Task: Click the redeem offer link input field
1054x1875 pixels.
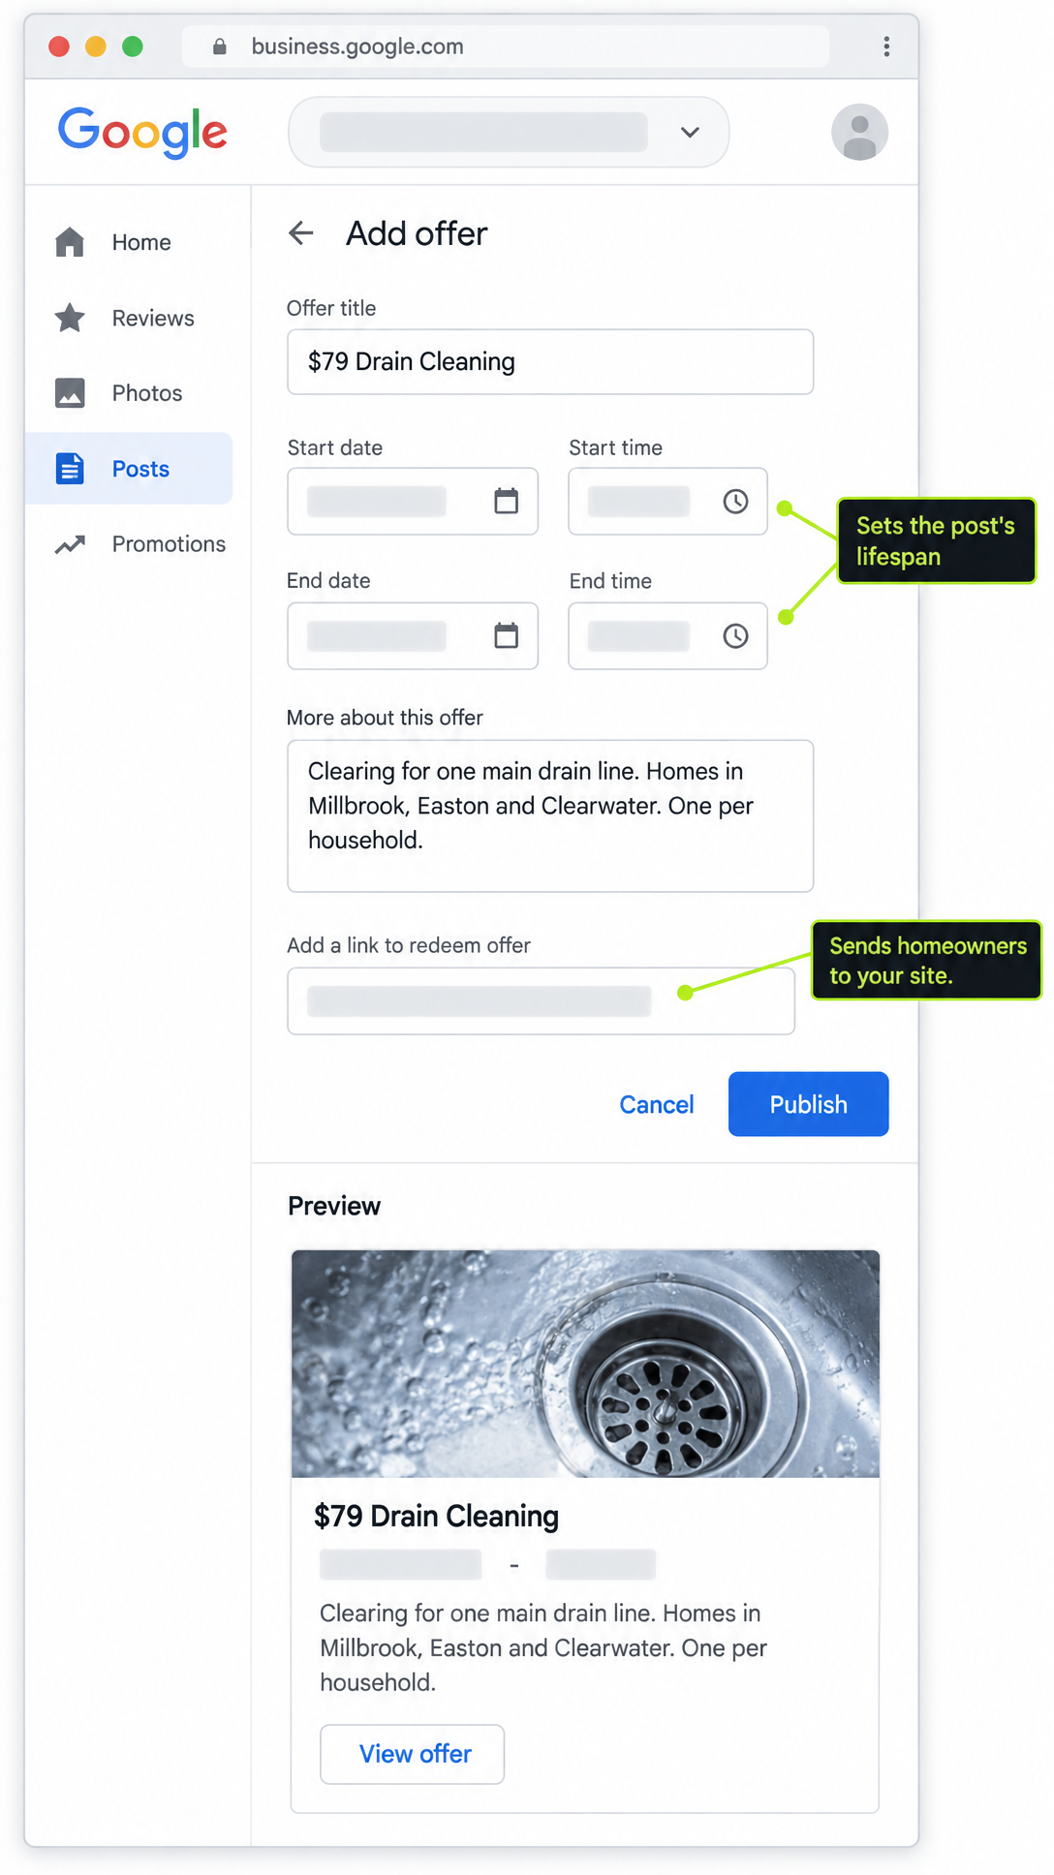Action: tap(541, 1001)
